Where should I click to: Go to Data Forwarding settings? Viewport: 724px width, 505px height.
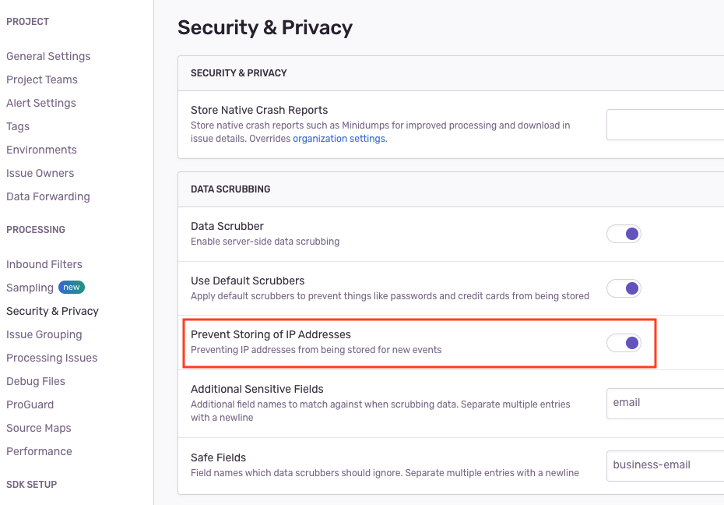(48, 196)
